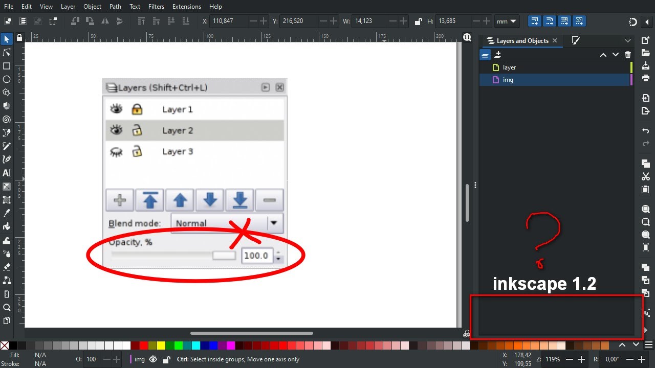This screenshot has height=368, width=655.
Task: Open the mm units dropdown
Action: (x=507, y=21)
